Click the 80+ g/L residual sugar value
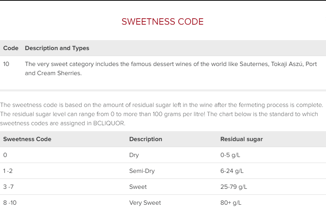This screenshot has width=326, height=223. [x=231, y=203]
